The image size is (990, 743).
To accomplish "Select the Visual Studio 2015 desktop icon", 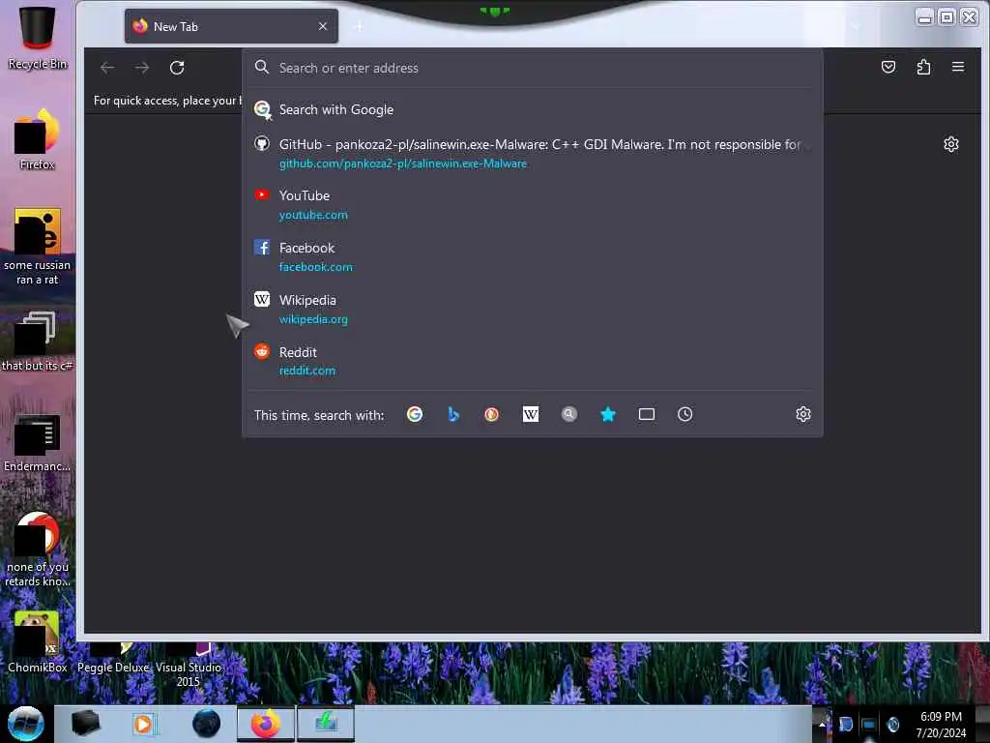I will point(189,666).
